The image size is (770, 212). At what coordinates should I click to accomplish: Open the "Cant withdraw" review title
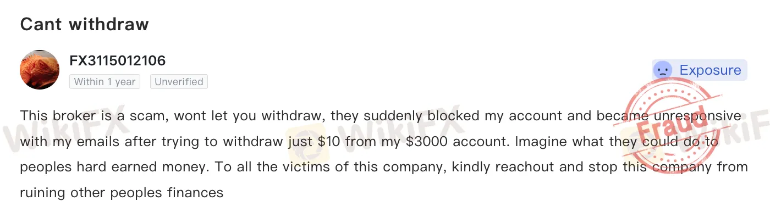coord(84,24)
